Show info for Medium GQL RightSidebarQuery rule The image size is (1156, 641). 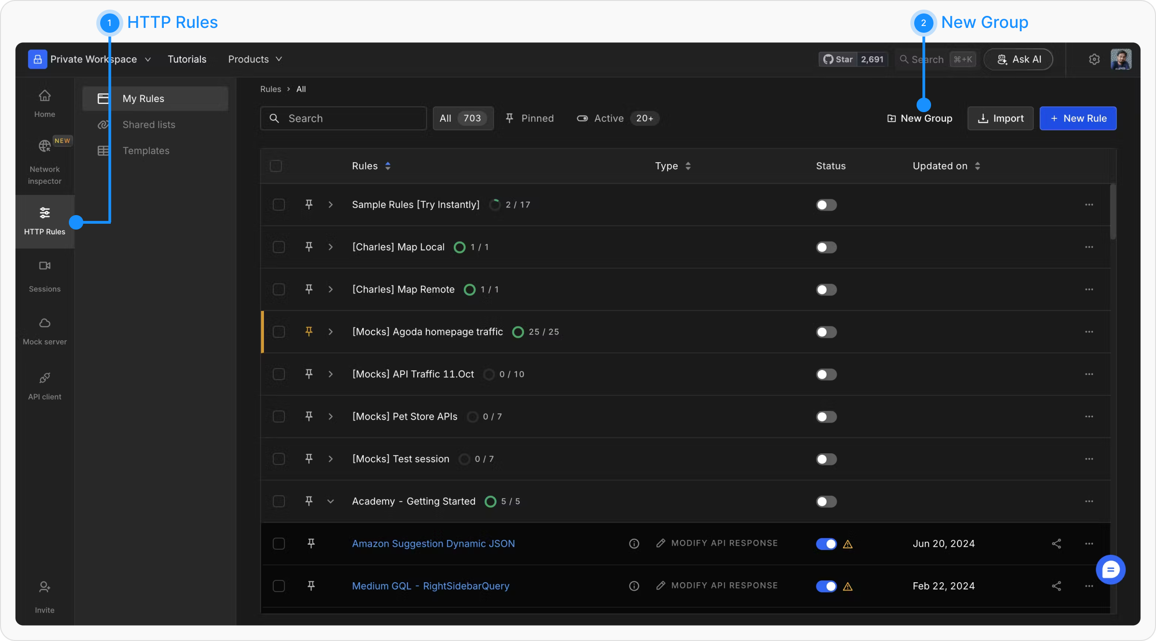[634, 586]
